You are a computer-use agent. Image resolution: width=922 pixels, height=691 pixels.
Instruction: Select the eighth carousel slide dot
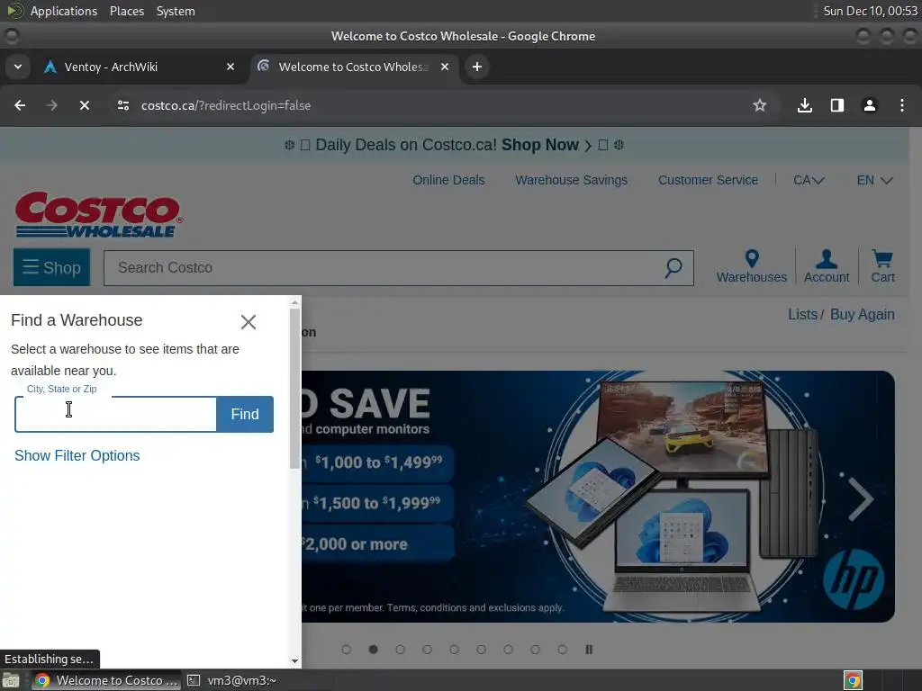535,650
